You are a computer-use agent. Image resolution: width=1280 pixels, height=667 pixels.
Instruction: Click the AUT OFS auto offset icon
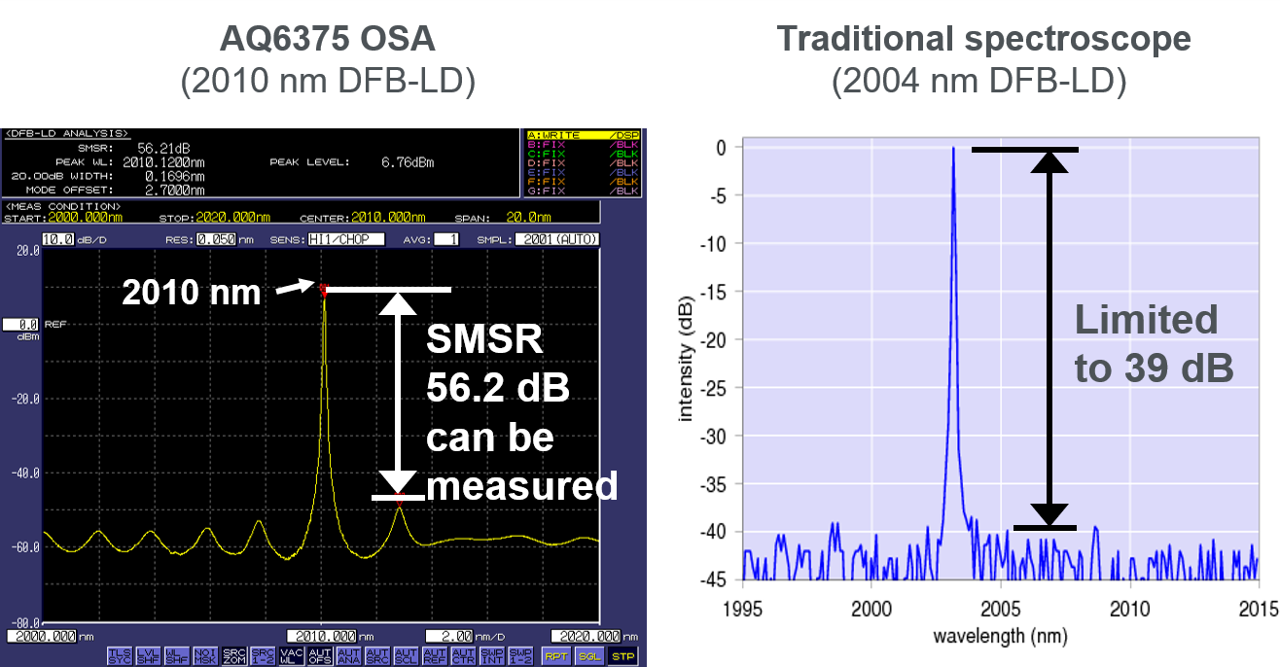pyautogui.click(x=320, y=656)
